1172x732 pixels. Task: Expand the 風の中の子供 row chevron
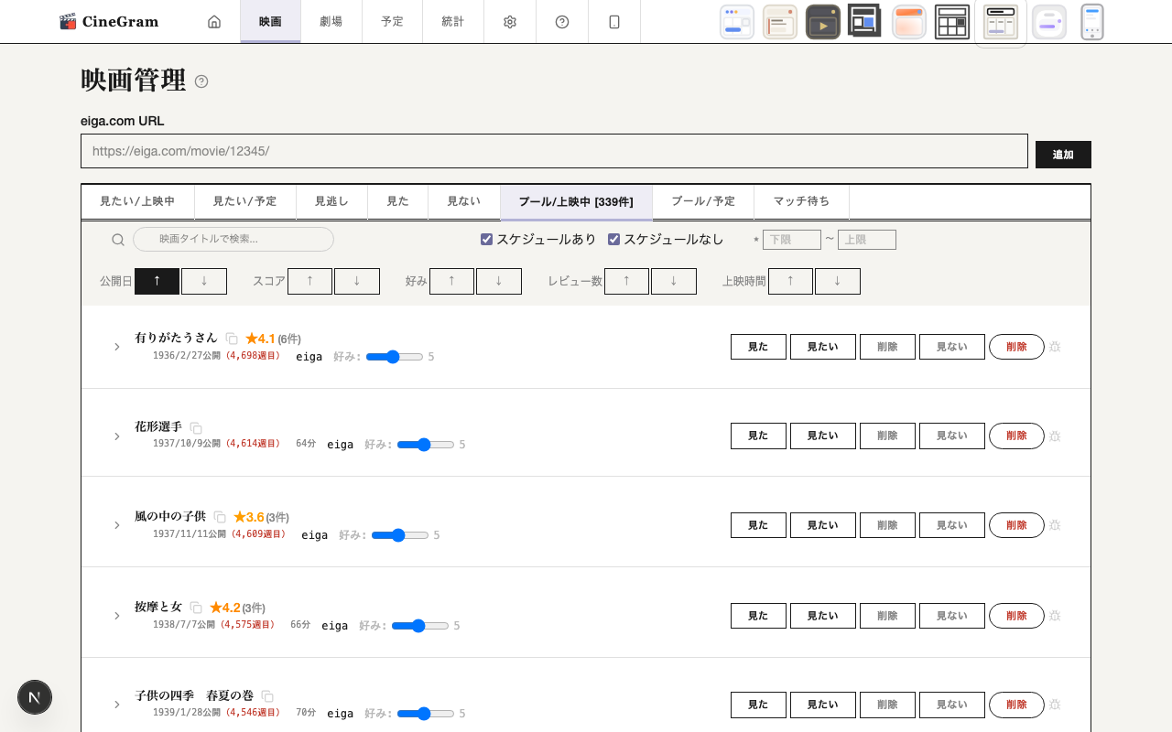coord(116,525)
